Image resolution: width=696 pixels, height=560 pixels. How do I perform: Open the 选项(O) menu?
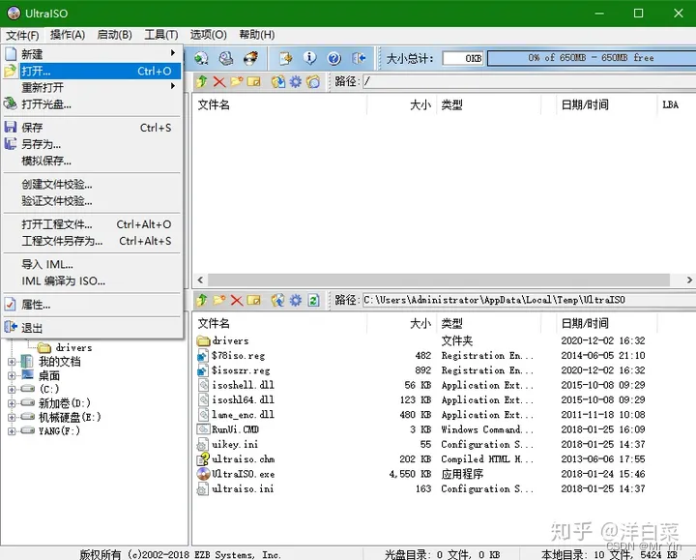(208, 35)
